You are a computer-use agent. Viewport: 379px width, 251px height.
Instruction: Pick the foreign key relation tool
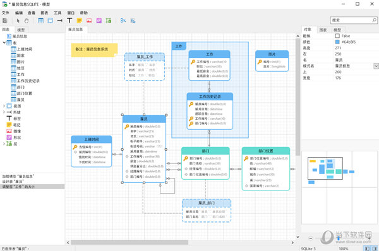coord(60,21)
